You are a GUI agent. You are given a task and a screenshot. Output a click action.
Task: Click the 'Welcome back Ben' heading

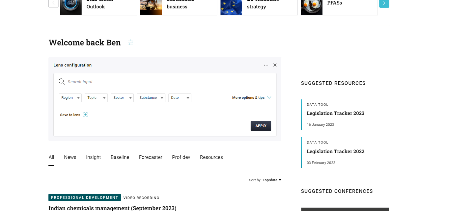click(x=85, y=42)
